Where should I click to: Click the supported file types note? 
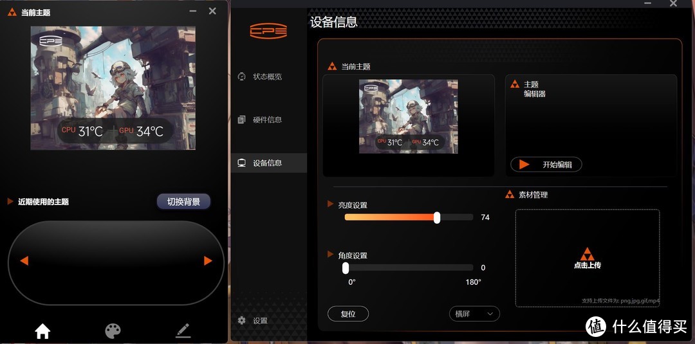pyautogui.click(x=620, y=301)
